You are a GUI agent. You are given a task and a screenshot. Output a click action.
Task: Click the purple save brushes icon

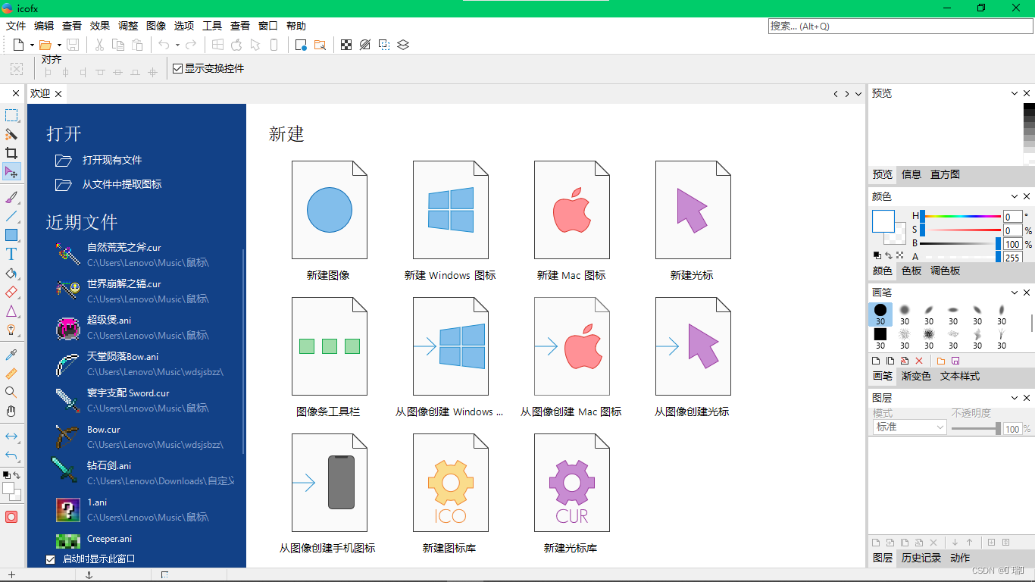[955, 361]
